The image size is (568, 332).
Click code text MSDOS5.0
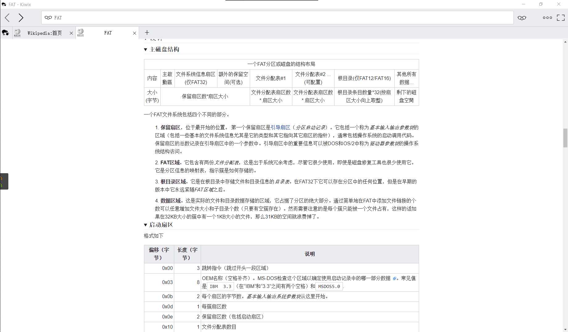(329, 286)
